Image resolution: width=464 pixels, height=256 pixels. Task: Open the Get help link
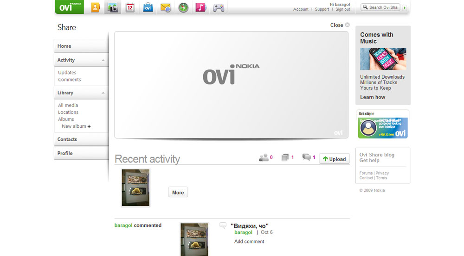(x=369, y=160)
